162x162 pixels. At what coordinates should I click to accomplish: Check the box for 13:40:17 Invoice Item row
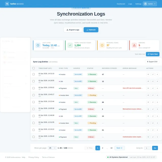34,95
